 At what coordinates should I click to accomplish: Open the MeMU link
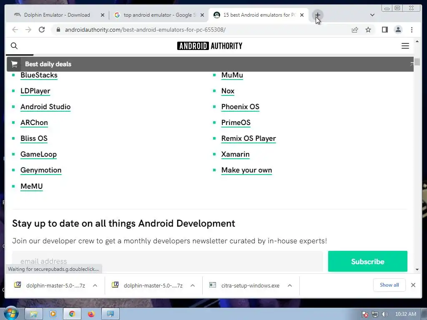pyautogui.click(x=32, y=186)
